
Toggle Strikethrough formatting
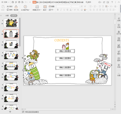tap(67, 10)
